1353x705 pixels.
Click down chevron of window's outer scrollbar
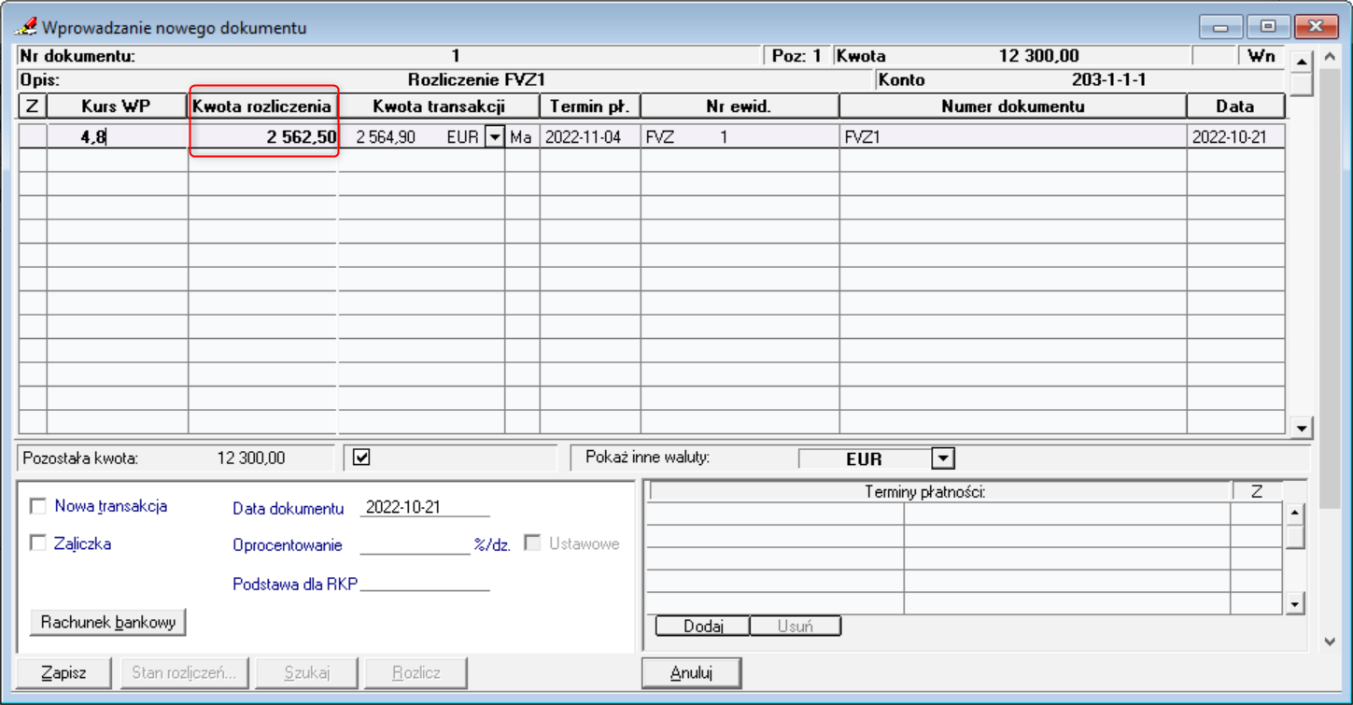click(1331, 642)
